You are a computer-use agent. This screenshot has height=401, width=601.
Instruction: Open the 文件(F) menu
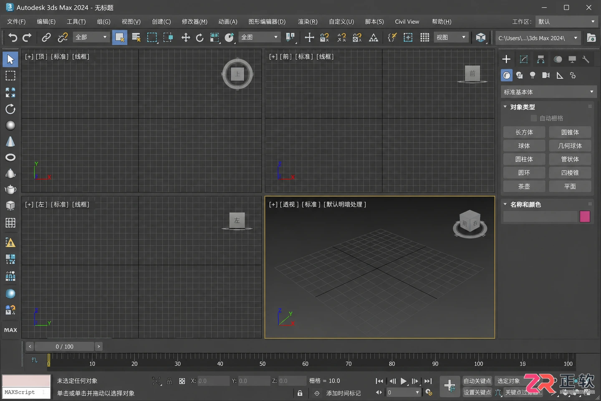[x=16, y=22]
